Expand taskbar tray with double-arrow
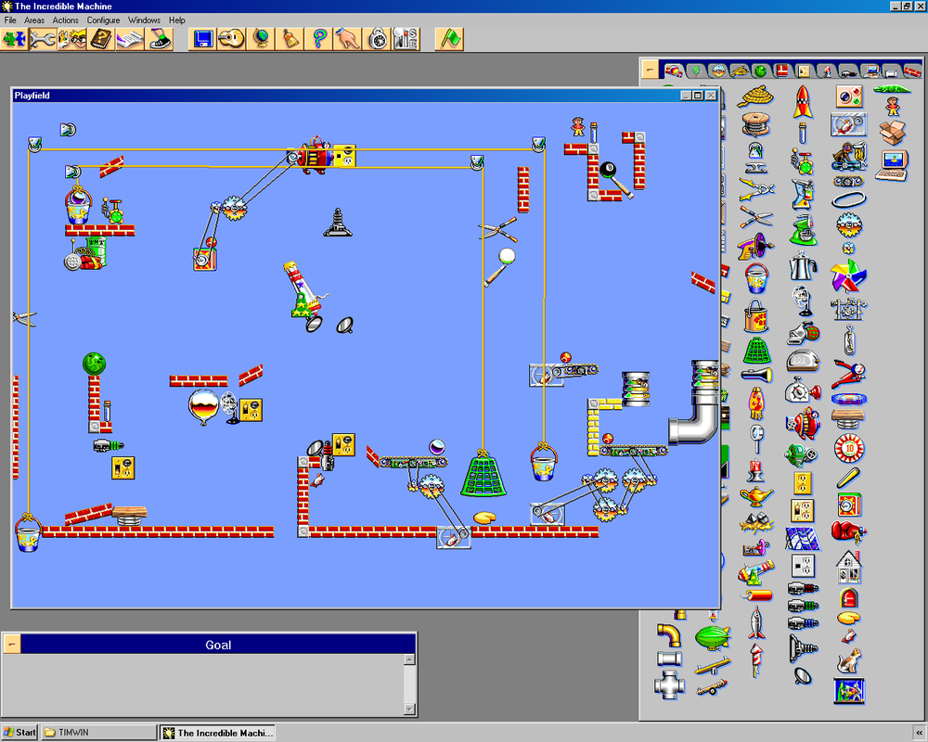 (x=917, y=733)
